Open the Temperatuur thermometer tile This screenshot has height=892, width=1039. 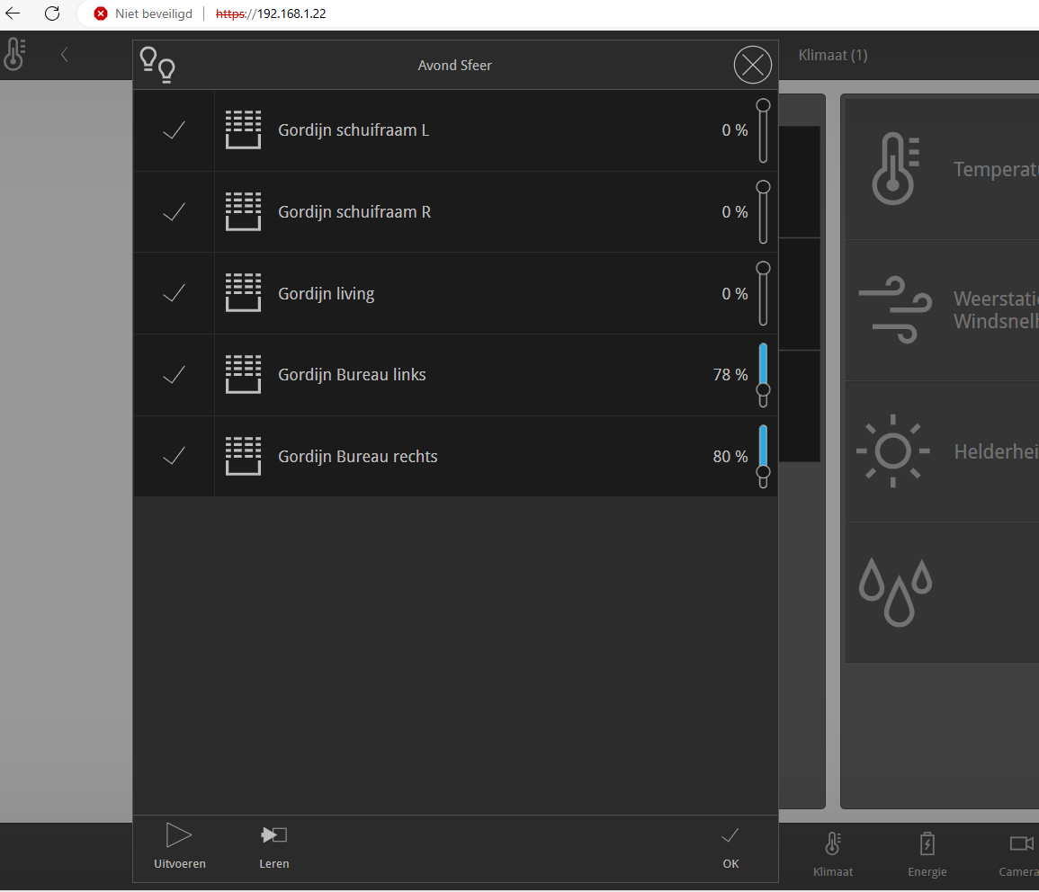940,169
